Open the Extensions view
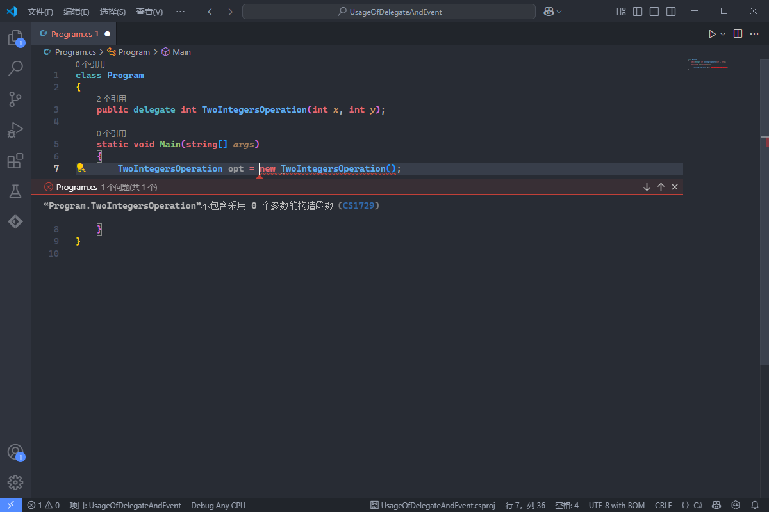The width and height of the screenshot is (769, 512). [x=15, y=161]
